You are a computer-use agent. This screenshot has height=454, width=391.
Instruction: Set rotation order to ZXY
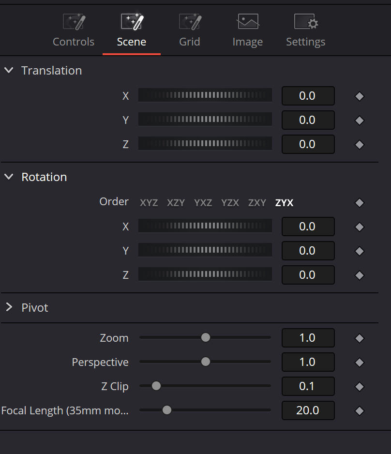pos(257,203)
